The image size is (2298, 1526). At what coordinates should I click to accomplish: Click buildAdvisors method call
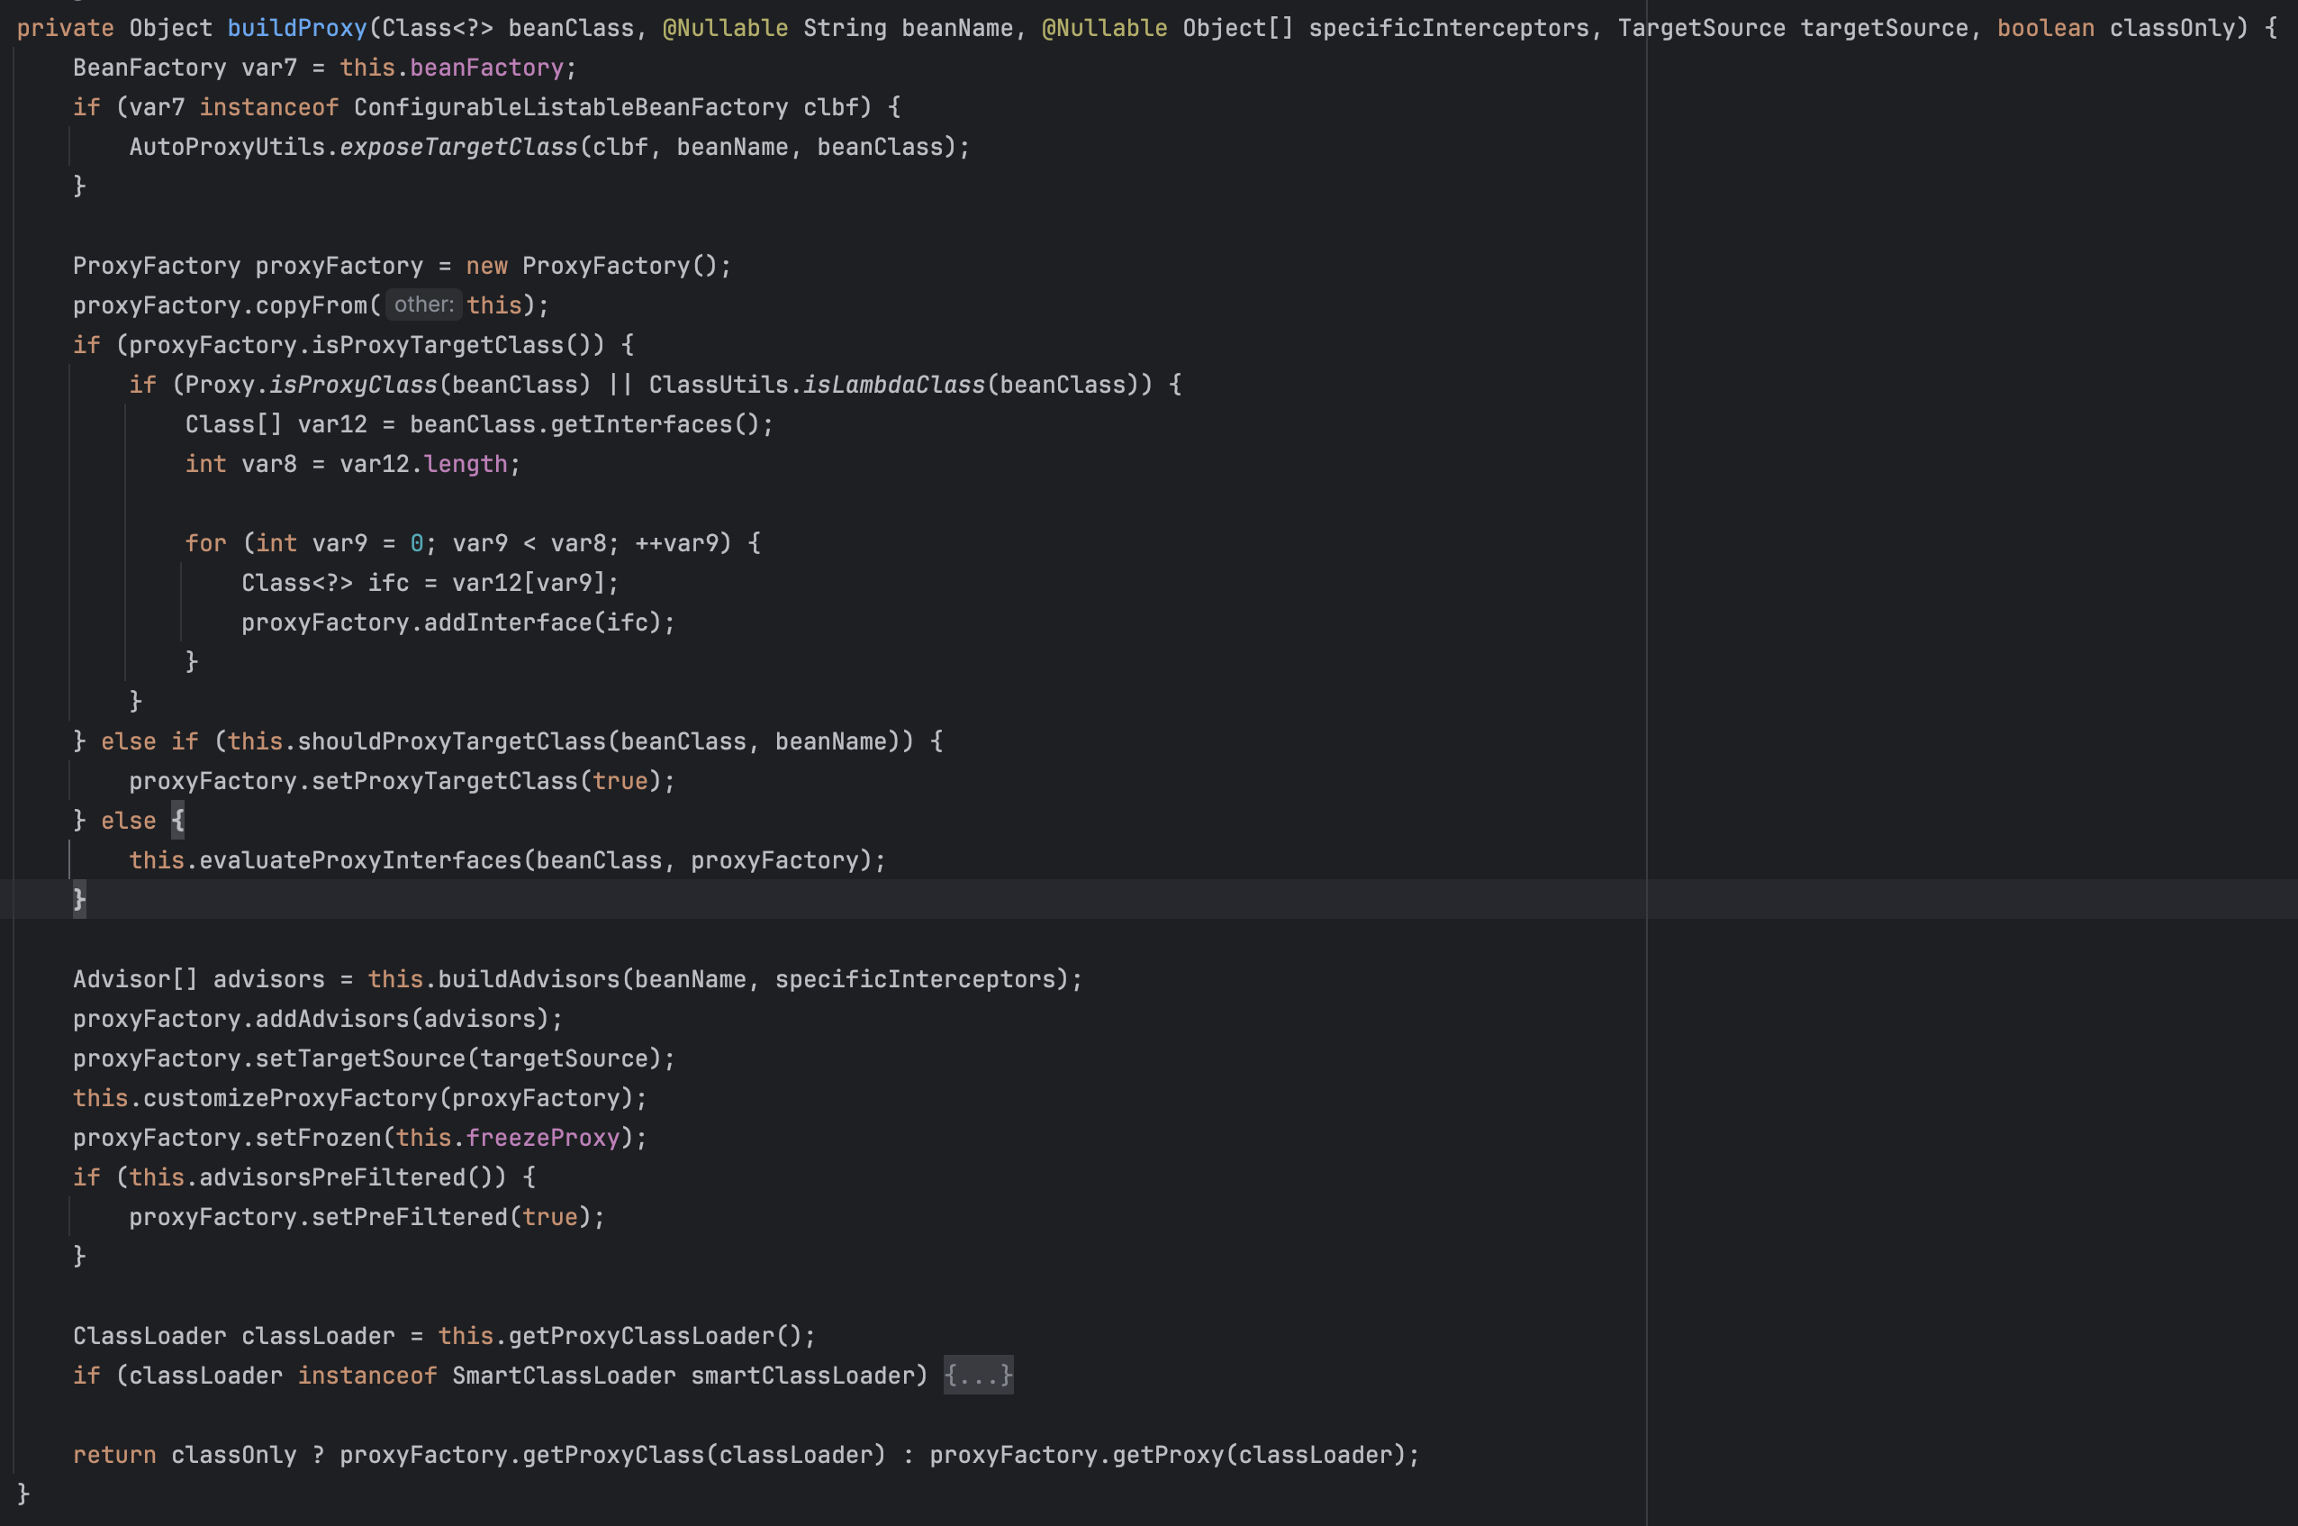(529, 979)
